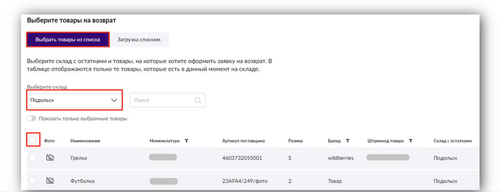
Task: Click the Грелка product name
Action: click(78, 158)
